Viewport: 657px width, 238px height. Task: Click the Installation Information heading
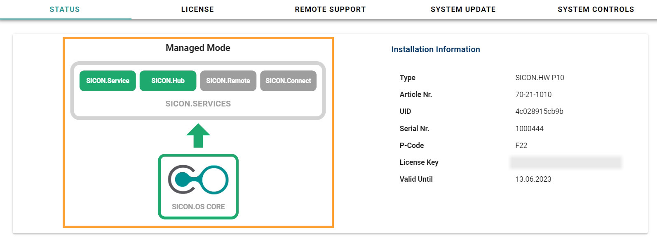coord(435,50)
